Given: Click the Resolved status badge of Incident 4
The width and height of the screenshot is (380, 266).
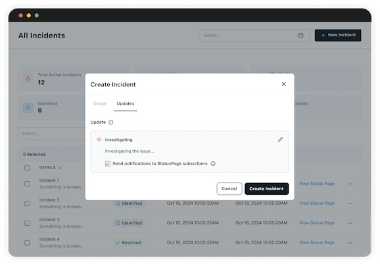Looking at the screenshot, I should point(128,243).
